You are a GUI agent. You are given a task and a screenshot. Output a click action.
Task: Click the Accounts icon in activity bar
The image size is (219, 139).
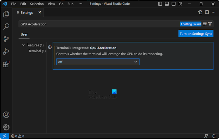(x=6, y=115)
